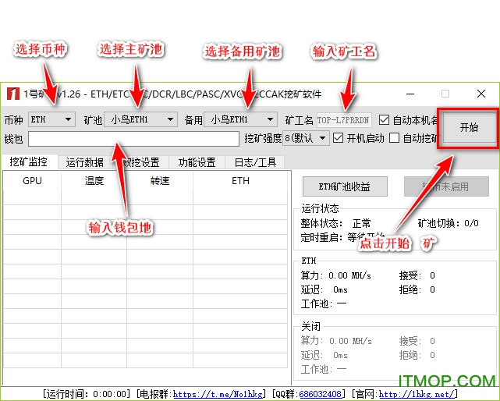The height and width of the screenshot is (401, 500).
Task: Click the 转速 column header
Action: 160,181
